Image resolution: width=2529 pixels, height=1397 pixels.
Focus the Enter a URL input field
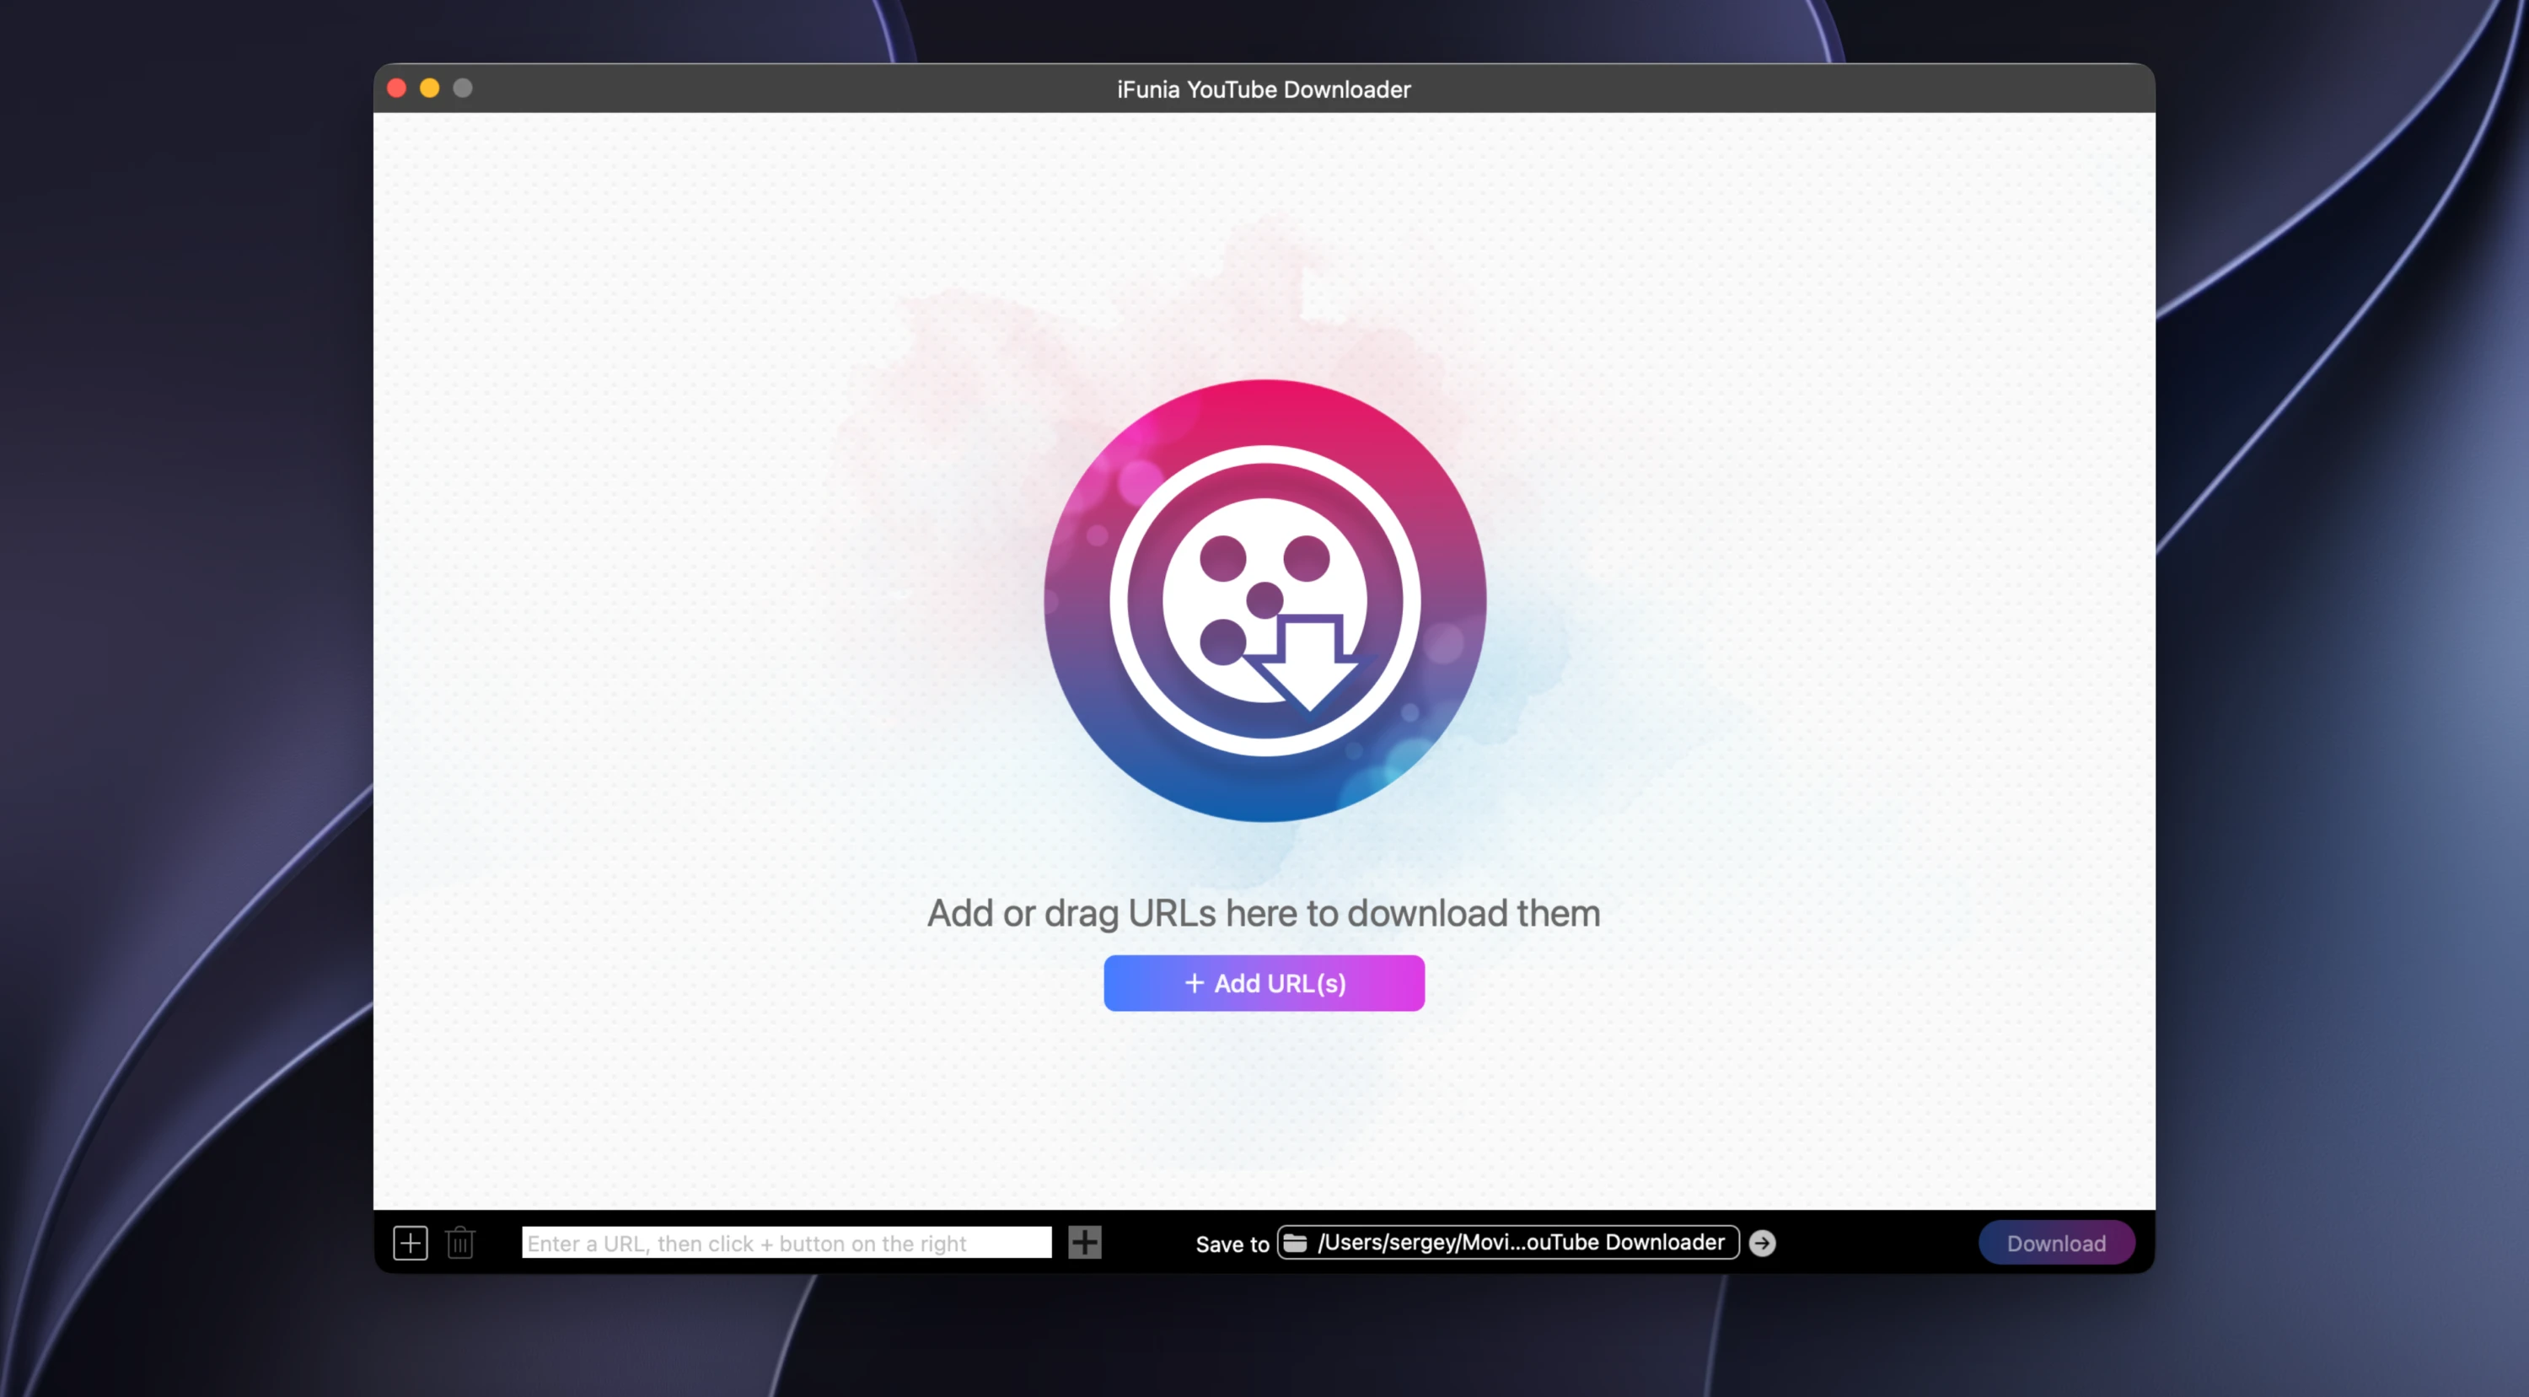coord(787,1243)
